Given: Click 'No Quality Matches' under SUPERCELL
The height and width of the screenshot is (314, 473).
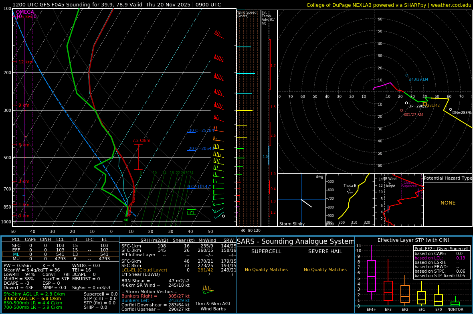Looking at the screenshot, I should 267,269.
